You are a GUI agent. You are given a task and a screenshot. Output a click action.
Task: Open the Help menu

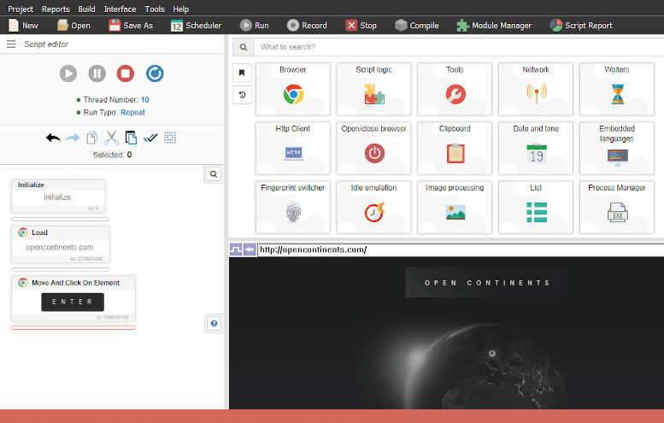[x=181, y=9]
